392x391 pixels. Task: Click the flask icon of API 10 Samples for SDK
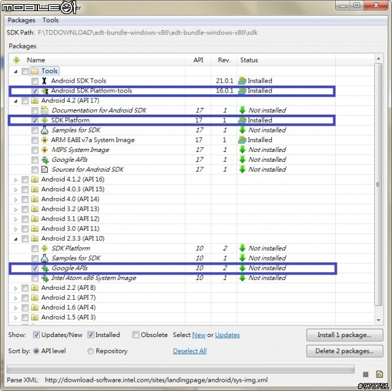(45, 258)
